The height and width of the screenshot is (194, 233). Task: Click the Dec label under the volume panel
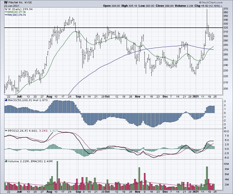pos(165,192)
